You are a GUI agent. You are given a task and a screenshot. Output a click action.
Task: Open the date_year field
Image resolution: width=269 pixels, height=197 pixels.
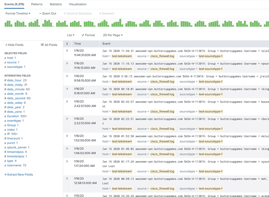14,107
